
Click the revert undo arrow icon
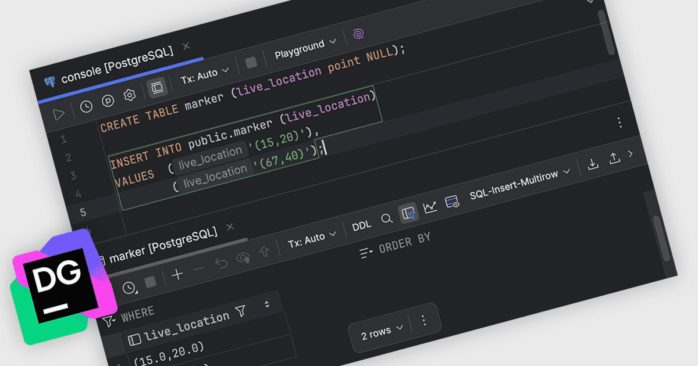(221, 264)
